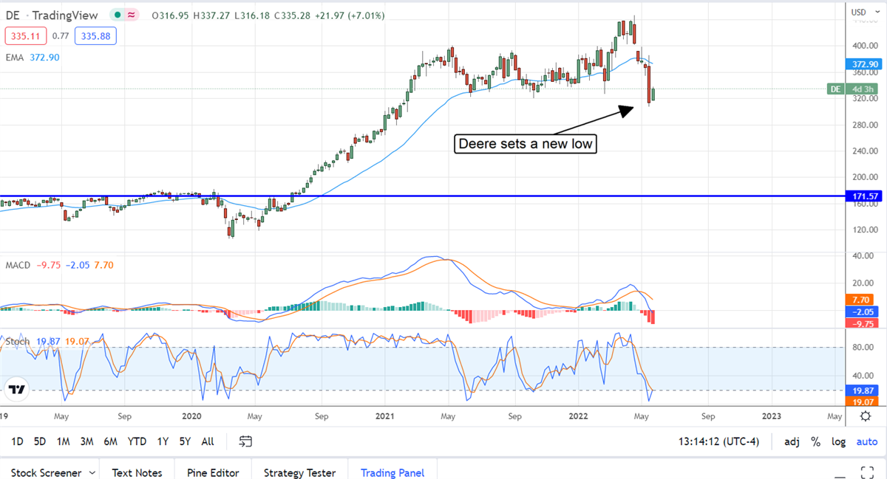Select the 171.57 horizontal line price label
The width and height of the screenshot is (887, 479).
(x=864, y=196)
